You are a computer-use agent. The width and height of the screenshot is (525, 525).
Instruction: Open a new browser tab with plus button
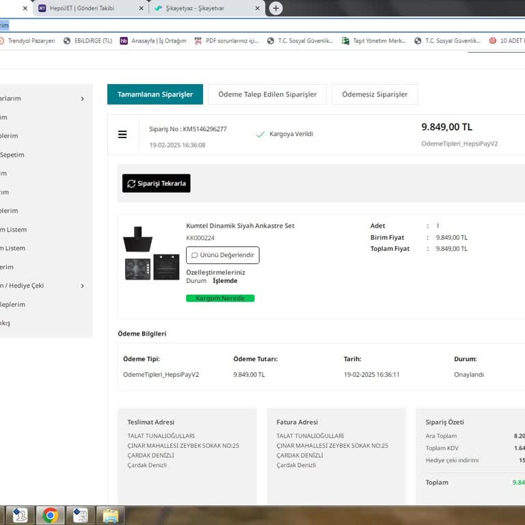click(275, 8)
